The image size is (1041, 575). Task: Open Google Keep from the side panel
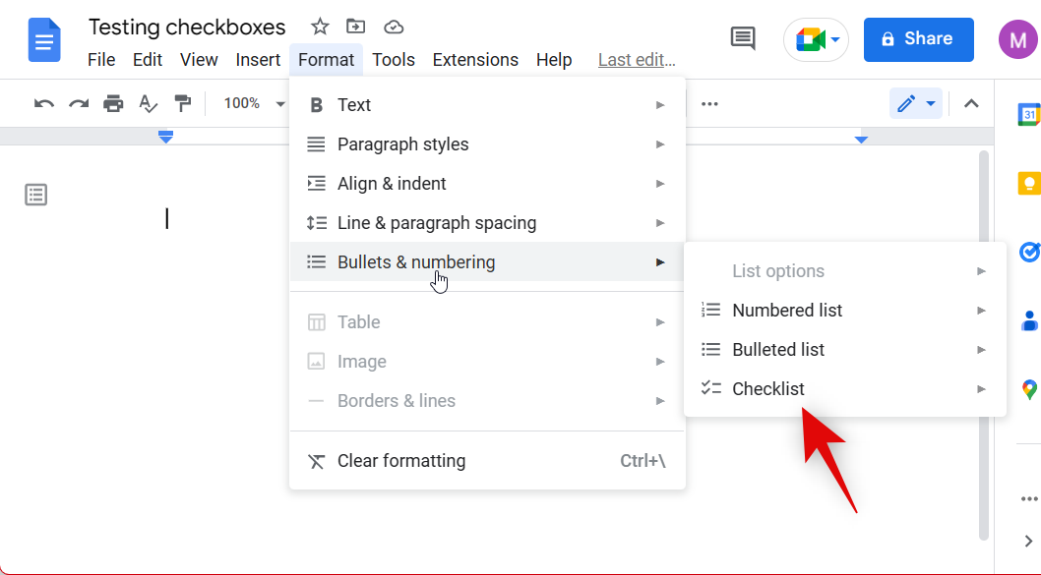tap(1029, 183)
